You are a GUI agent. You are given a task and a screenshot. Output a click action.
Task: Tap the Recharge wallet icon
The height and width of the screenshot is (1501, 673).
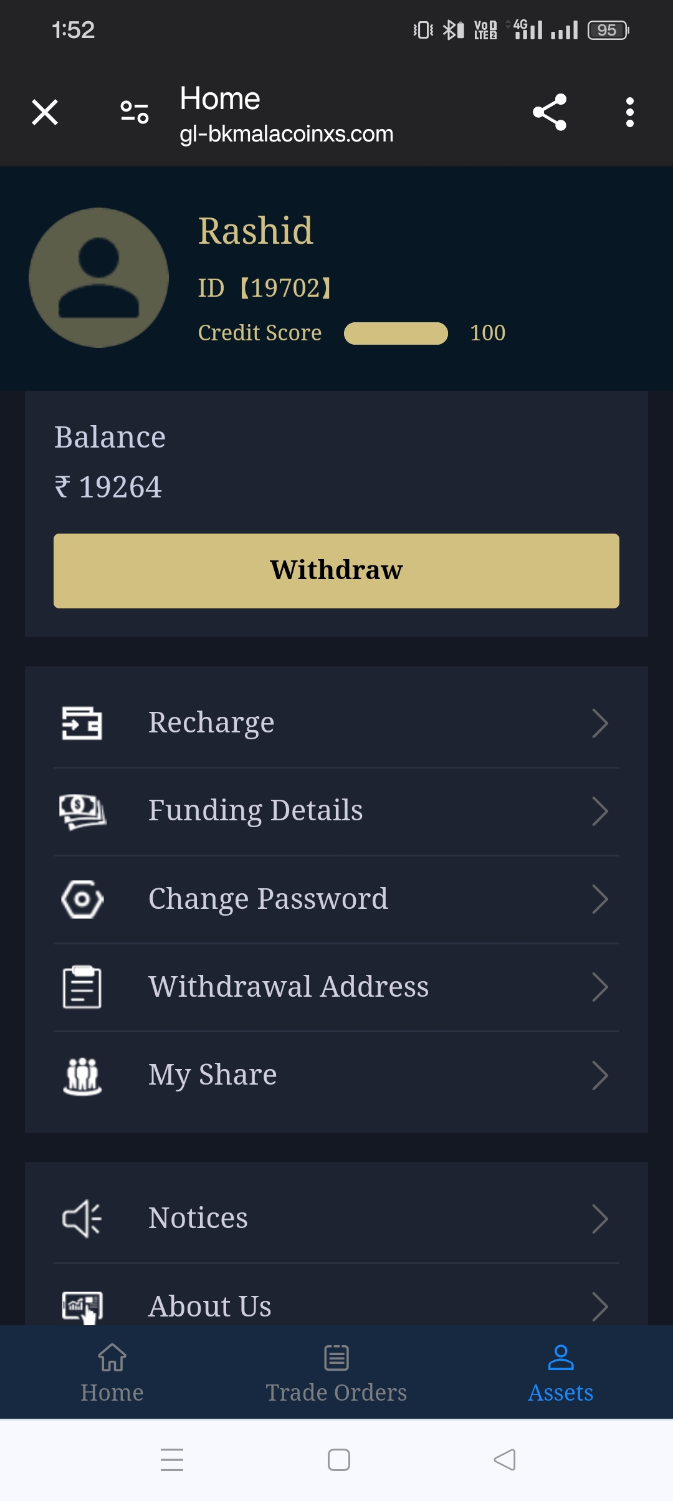[x=82, y=723]
